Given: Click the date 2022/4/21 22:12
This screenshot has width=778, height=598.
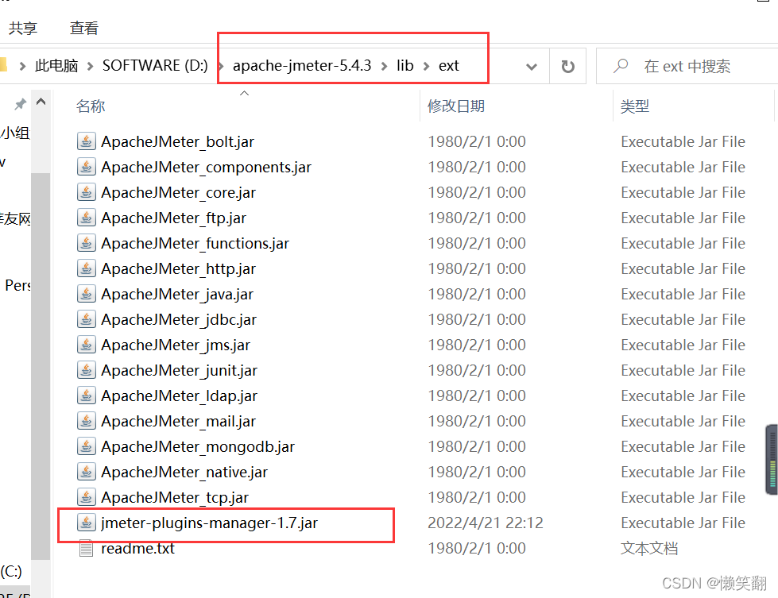Looking at the screenshot, I should click(486, 523).
